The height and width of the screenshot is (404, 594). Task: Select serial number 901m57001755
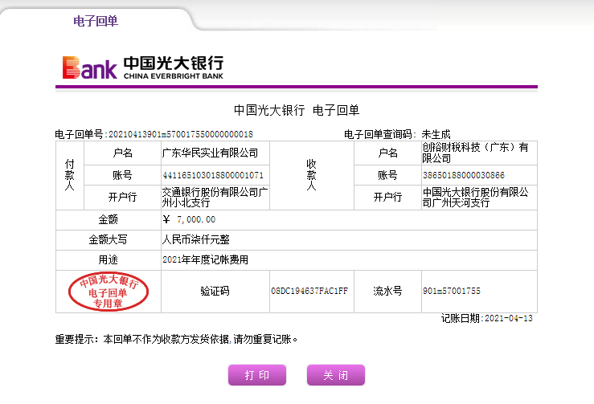pos(452,292)
